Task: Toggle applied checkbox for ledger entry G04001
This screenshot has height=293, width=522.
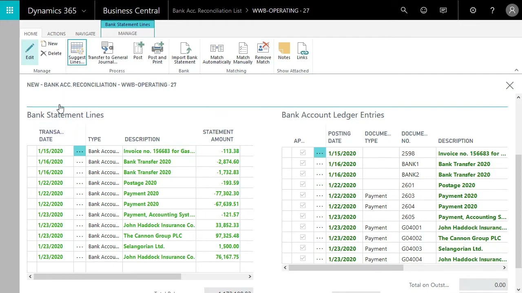Action: [x=303, y=227]
